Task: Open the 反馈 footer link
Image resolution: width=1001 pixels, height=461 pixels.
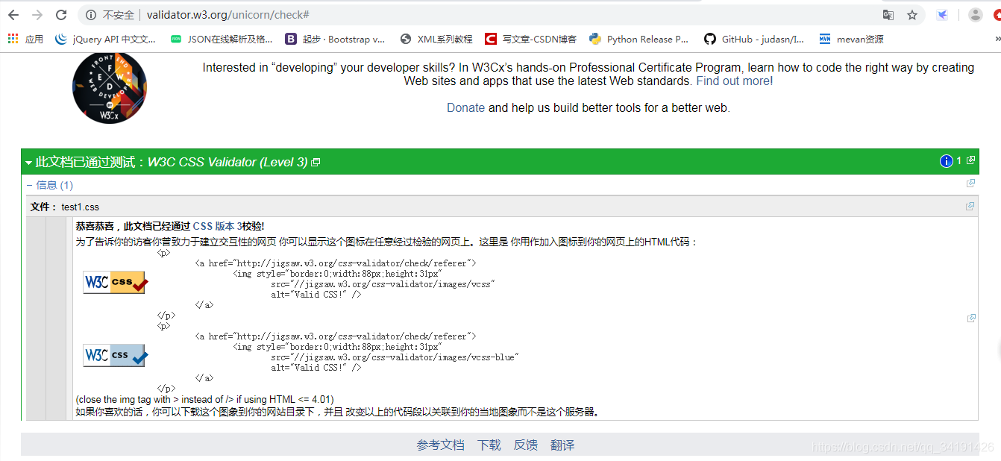Action: [x=525, y=445]
